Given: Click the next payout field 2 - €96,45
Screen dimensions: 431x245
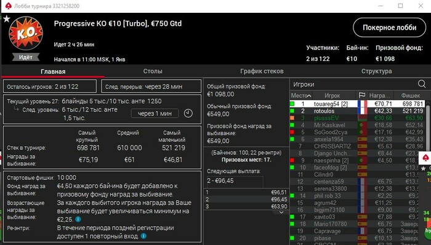Looking at the screenshot, I should tap(235, 181).
